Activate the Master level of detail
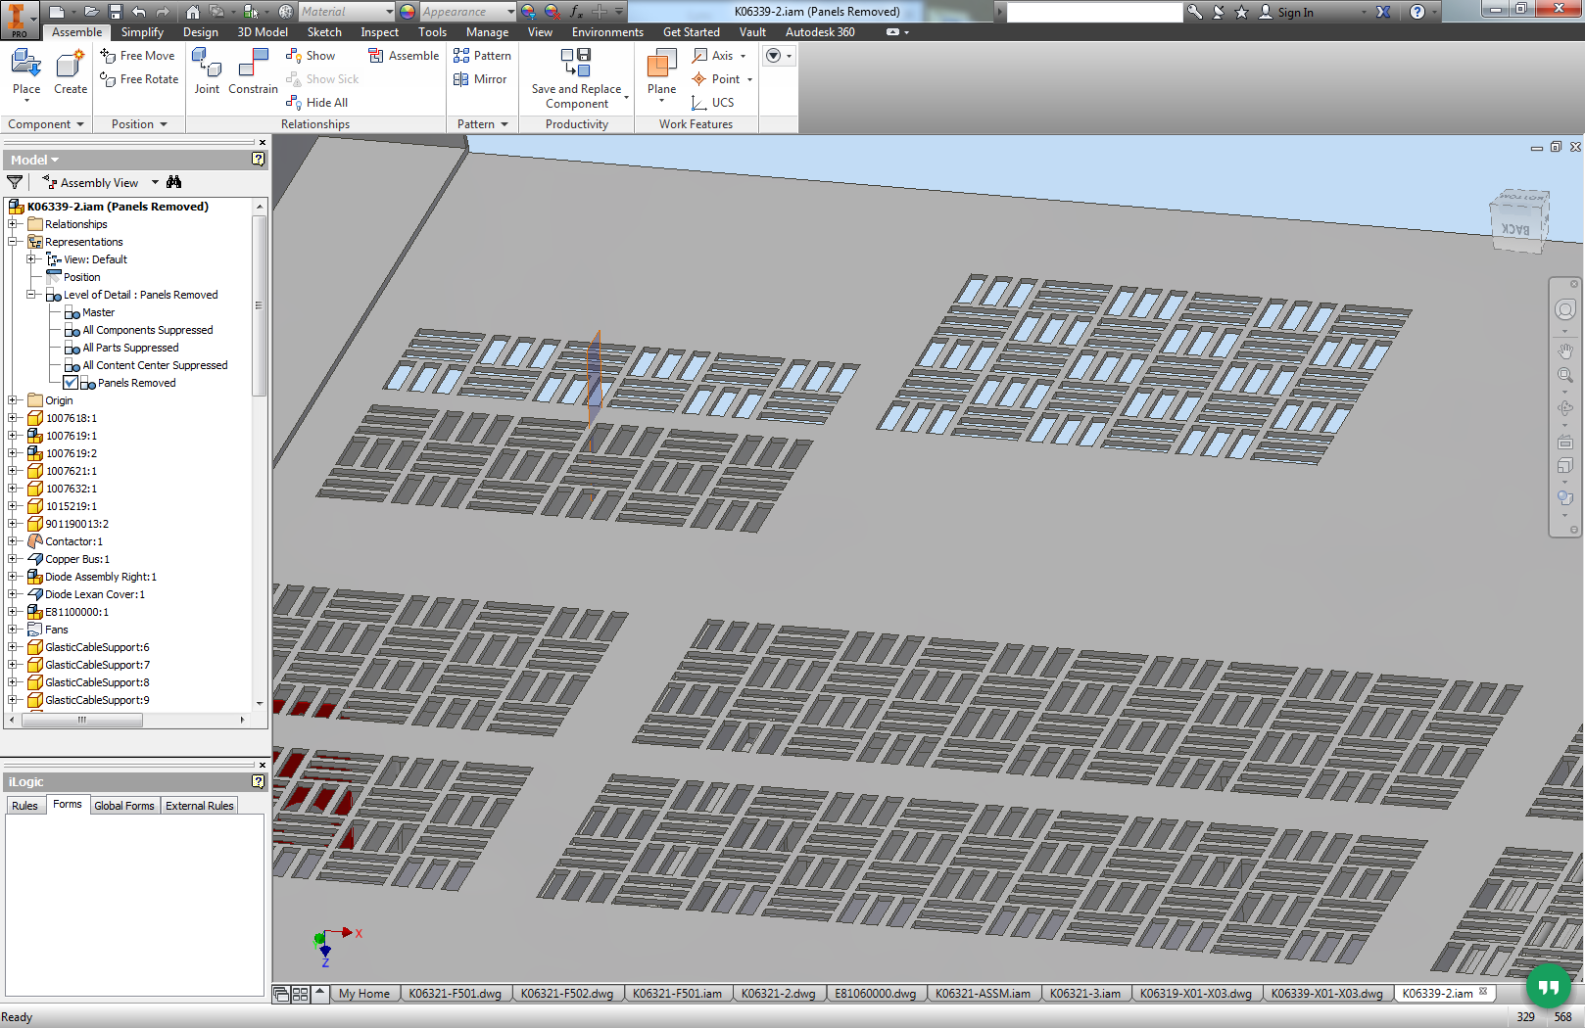 pyautogui.click(x=98, y=312)
